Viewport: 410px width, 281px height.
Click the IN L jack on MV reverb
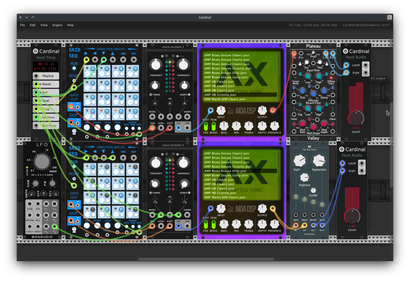pos(296,225)
